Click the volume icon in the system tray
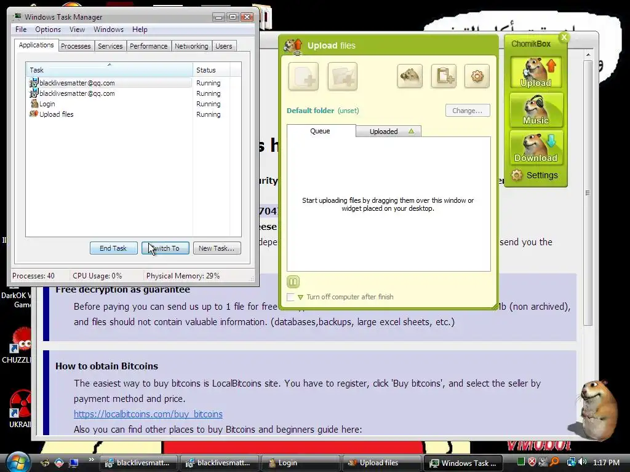The image size is (630, 472). coord(583,462)
